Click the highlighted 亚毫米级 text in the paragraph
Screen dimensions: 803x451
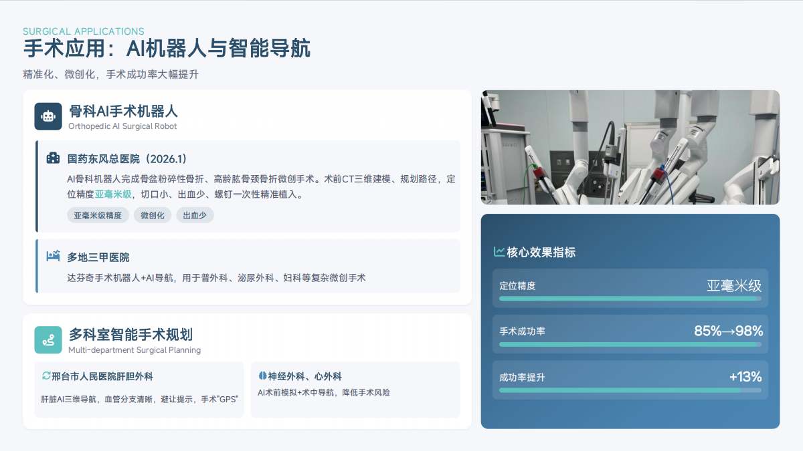[113, 195]
